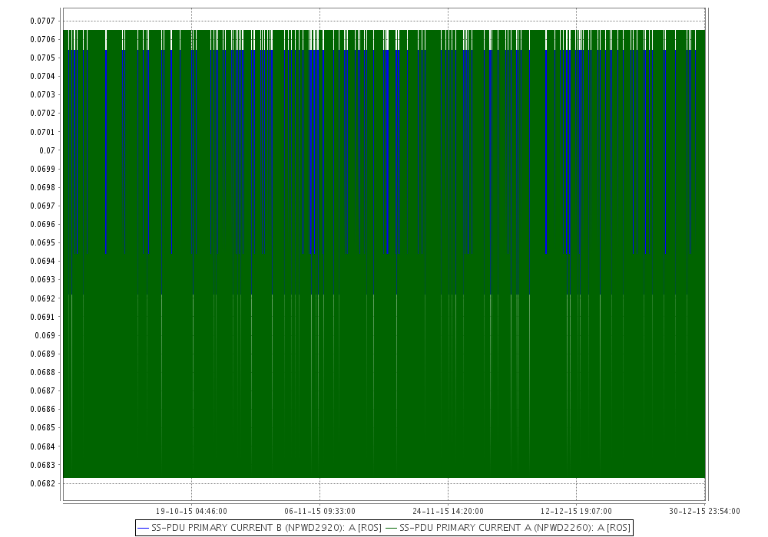Click y-axis value 0.0693

[42, 280]
